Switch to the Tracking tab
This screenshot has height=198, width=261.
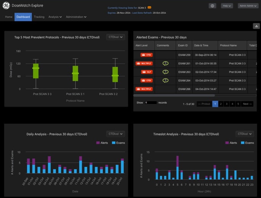pyautogui.click(x=39, y=17)
